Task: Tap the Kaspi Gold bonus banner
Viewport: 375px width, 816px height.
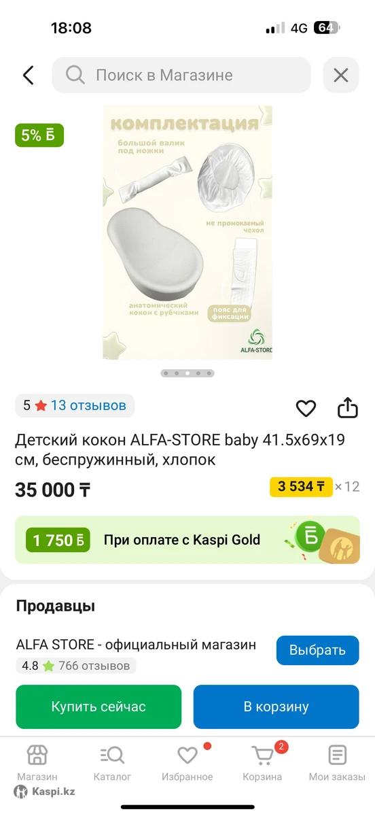Action: [187, 540]
